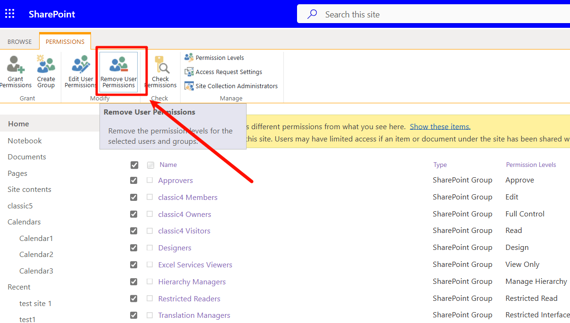The height and width of the screenshot is (323, 570).
Task: Uncheck the checked box for Translation Managers
Action: pos(134,315)
